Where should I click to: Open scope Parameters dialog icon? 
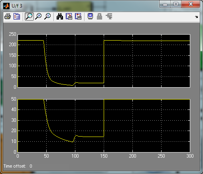[17, 16]
